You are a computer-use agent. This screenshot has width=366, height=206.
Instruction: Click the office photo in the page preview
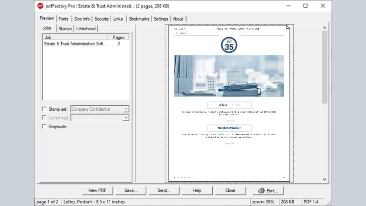[229, 76]
